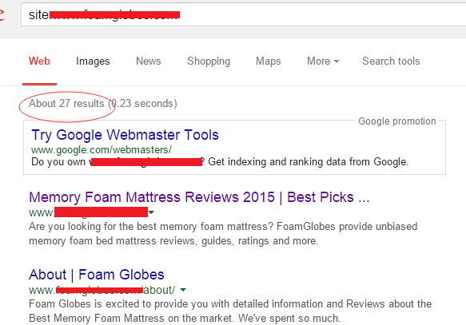This screenshot has height=325, width=466.
Task: Switch to the Images tab
Action: coord(93,61)
